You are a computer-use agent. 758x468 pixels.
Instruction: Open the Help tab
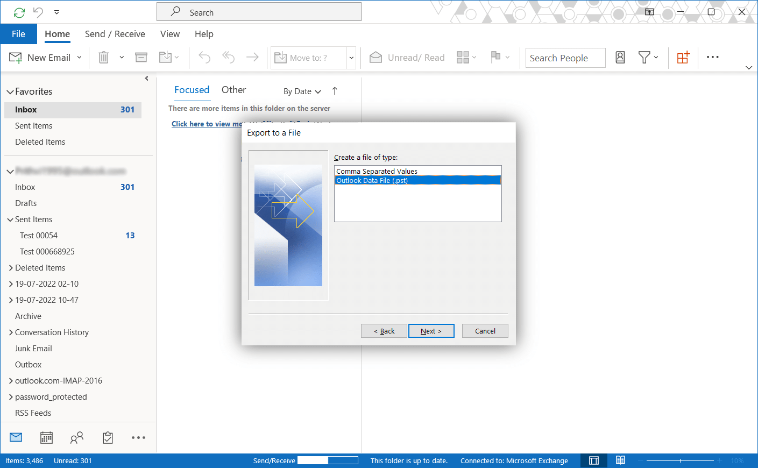click(204, 34)
